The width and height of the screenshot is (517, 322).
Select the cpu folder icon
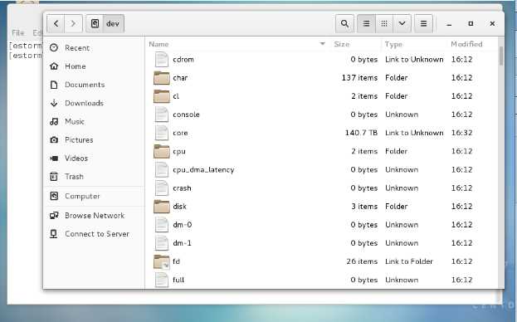[x=162, y=151]
